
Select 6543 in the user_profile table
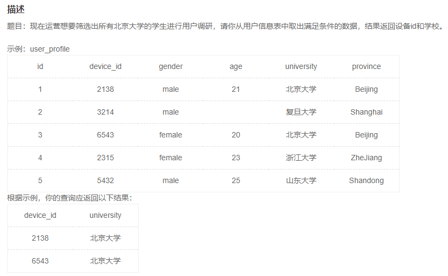click(x=105, y=135)
